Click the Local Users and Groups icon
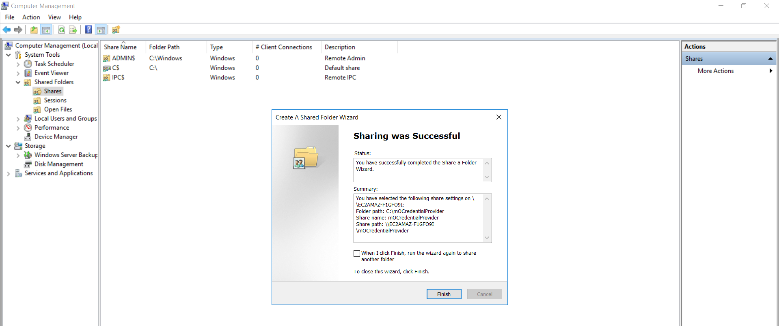The image size is (779, 326). coord(28,118)
